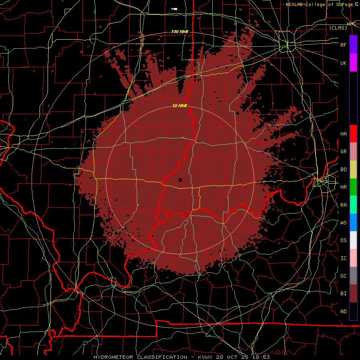Image resolution: width=360 pixels, height=360 pixels.
Task: Click the magenta UK color swatch
Action: point(353,63)
